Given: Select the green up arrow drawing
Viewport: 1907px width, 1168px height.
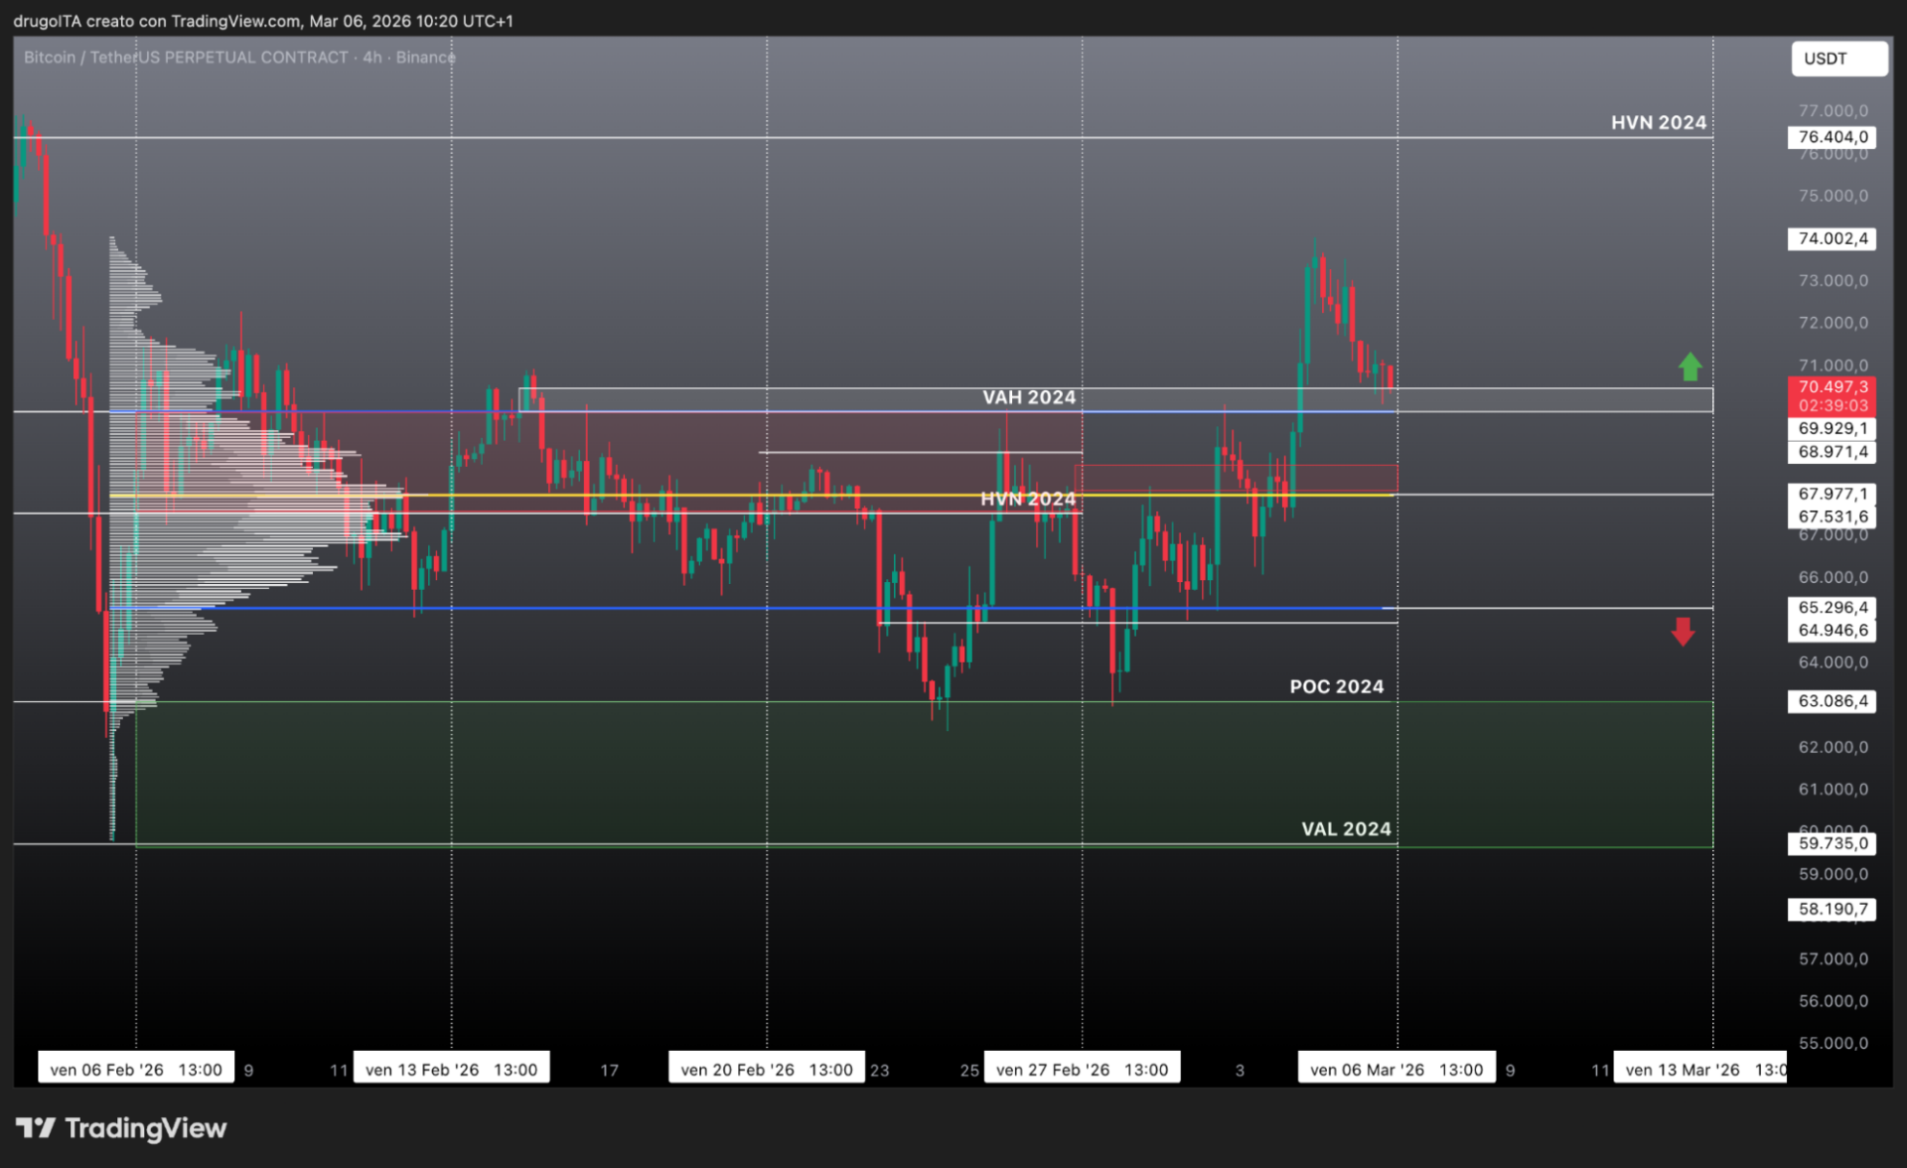Looking at the screenshot, I should point(1689,366).
